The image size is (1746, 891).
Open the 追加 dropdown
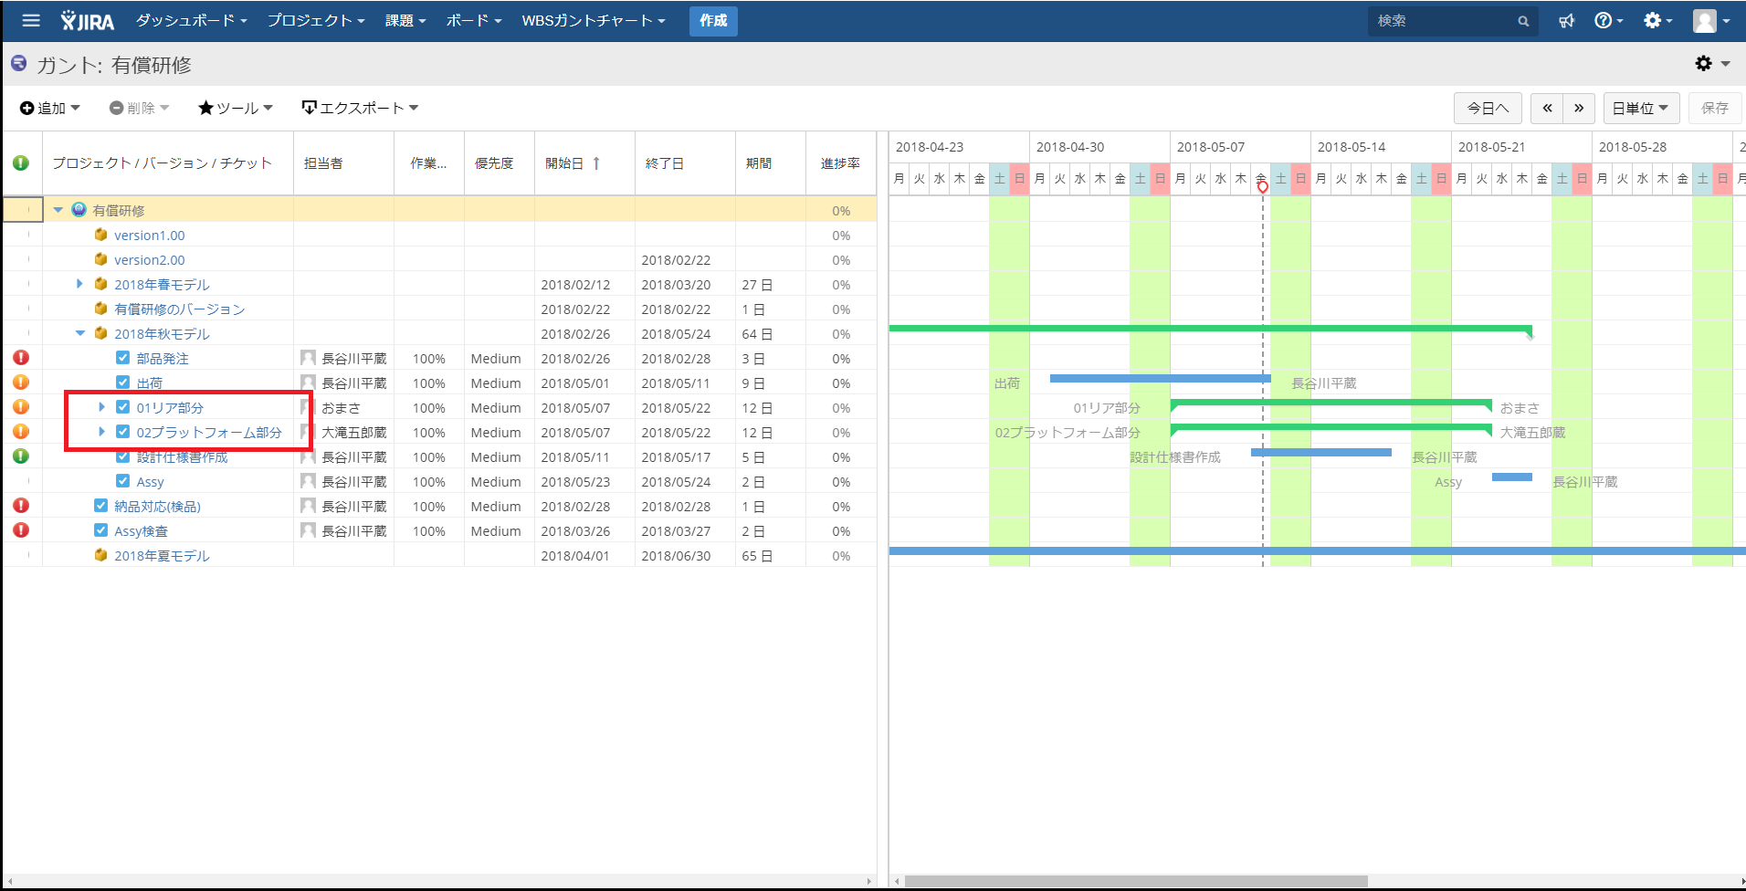tap(50, 108)
